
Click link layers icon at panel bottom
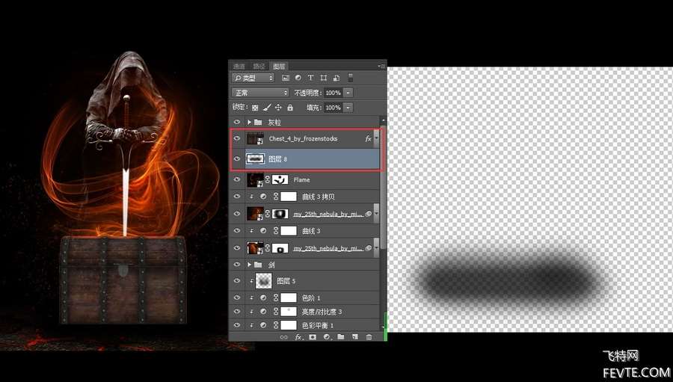(x=283, y=337)
